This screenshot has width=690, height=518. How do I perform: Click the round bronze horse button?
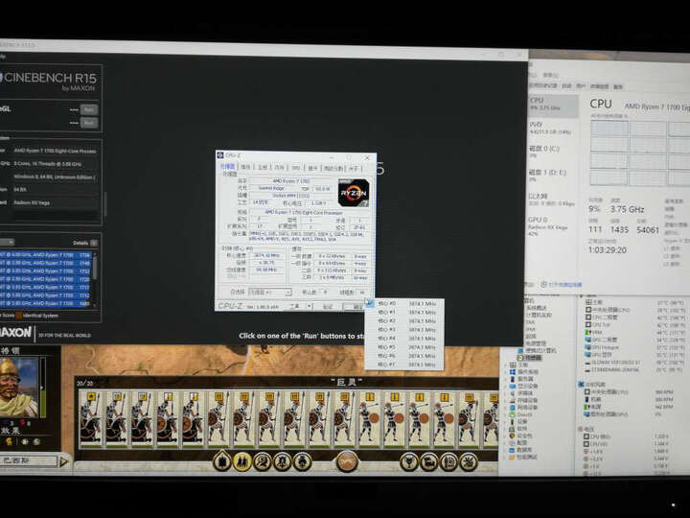pyautogui.click(x=347, y=462)
